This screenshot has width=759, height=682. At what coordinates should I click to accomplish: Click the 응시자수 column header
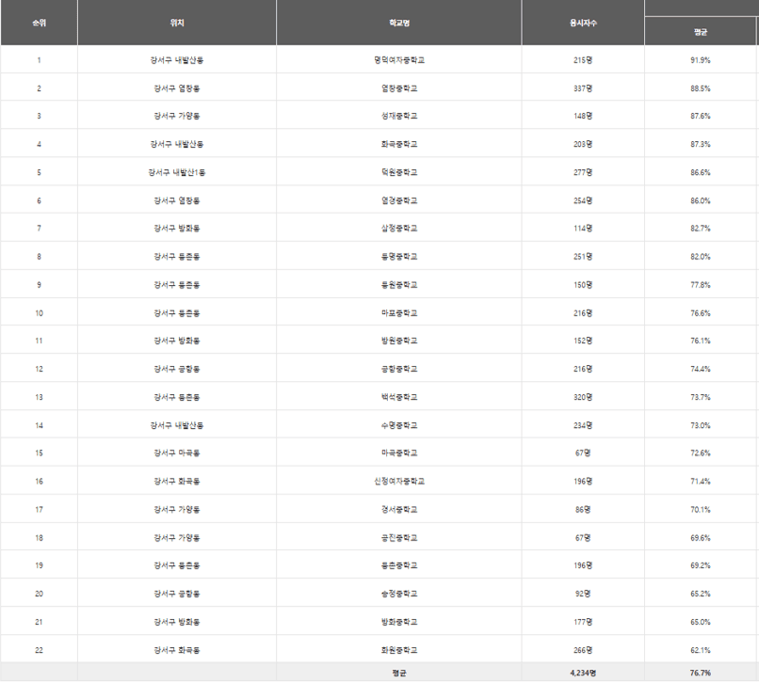583,23
